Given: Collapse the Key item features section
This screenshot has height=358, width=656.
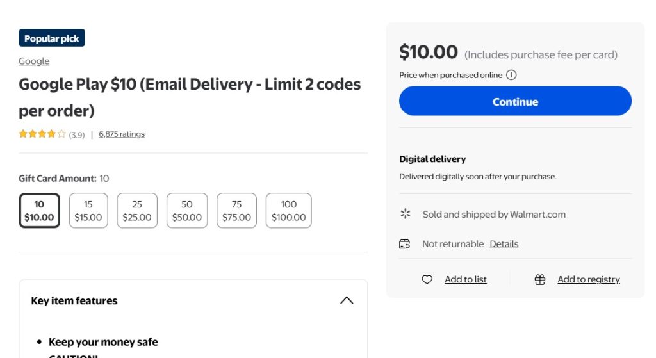Looking at the screenshot, I should 347,300.
